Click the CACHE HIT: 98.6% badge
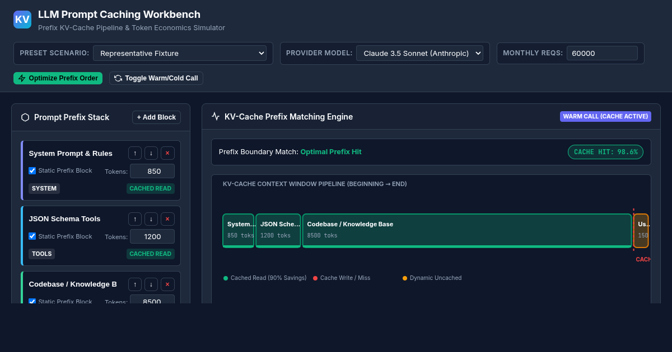This screenshot has width=672, height=352. click(x=605, y=152)
